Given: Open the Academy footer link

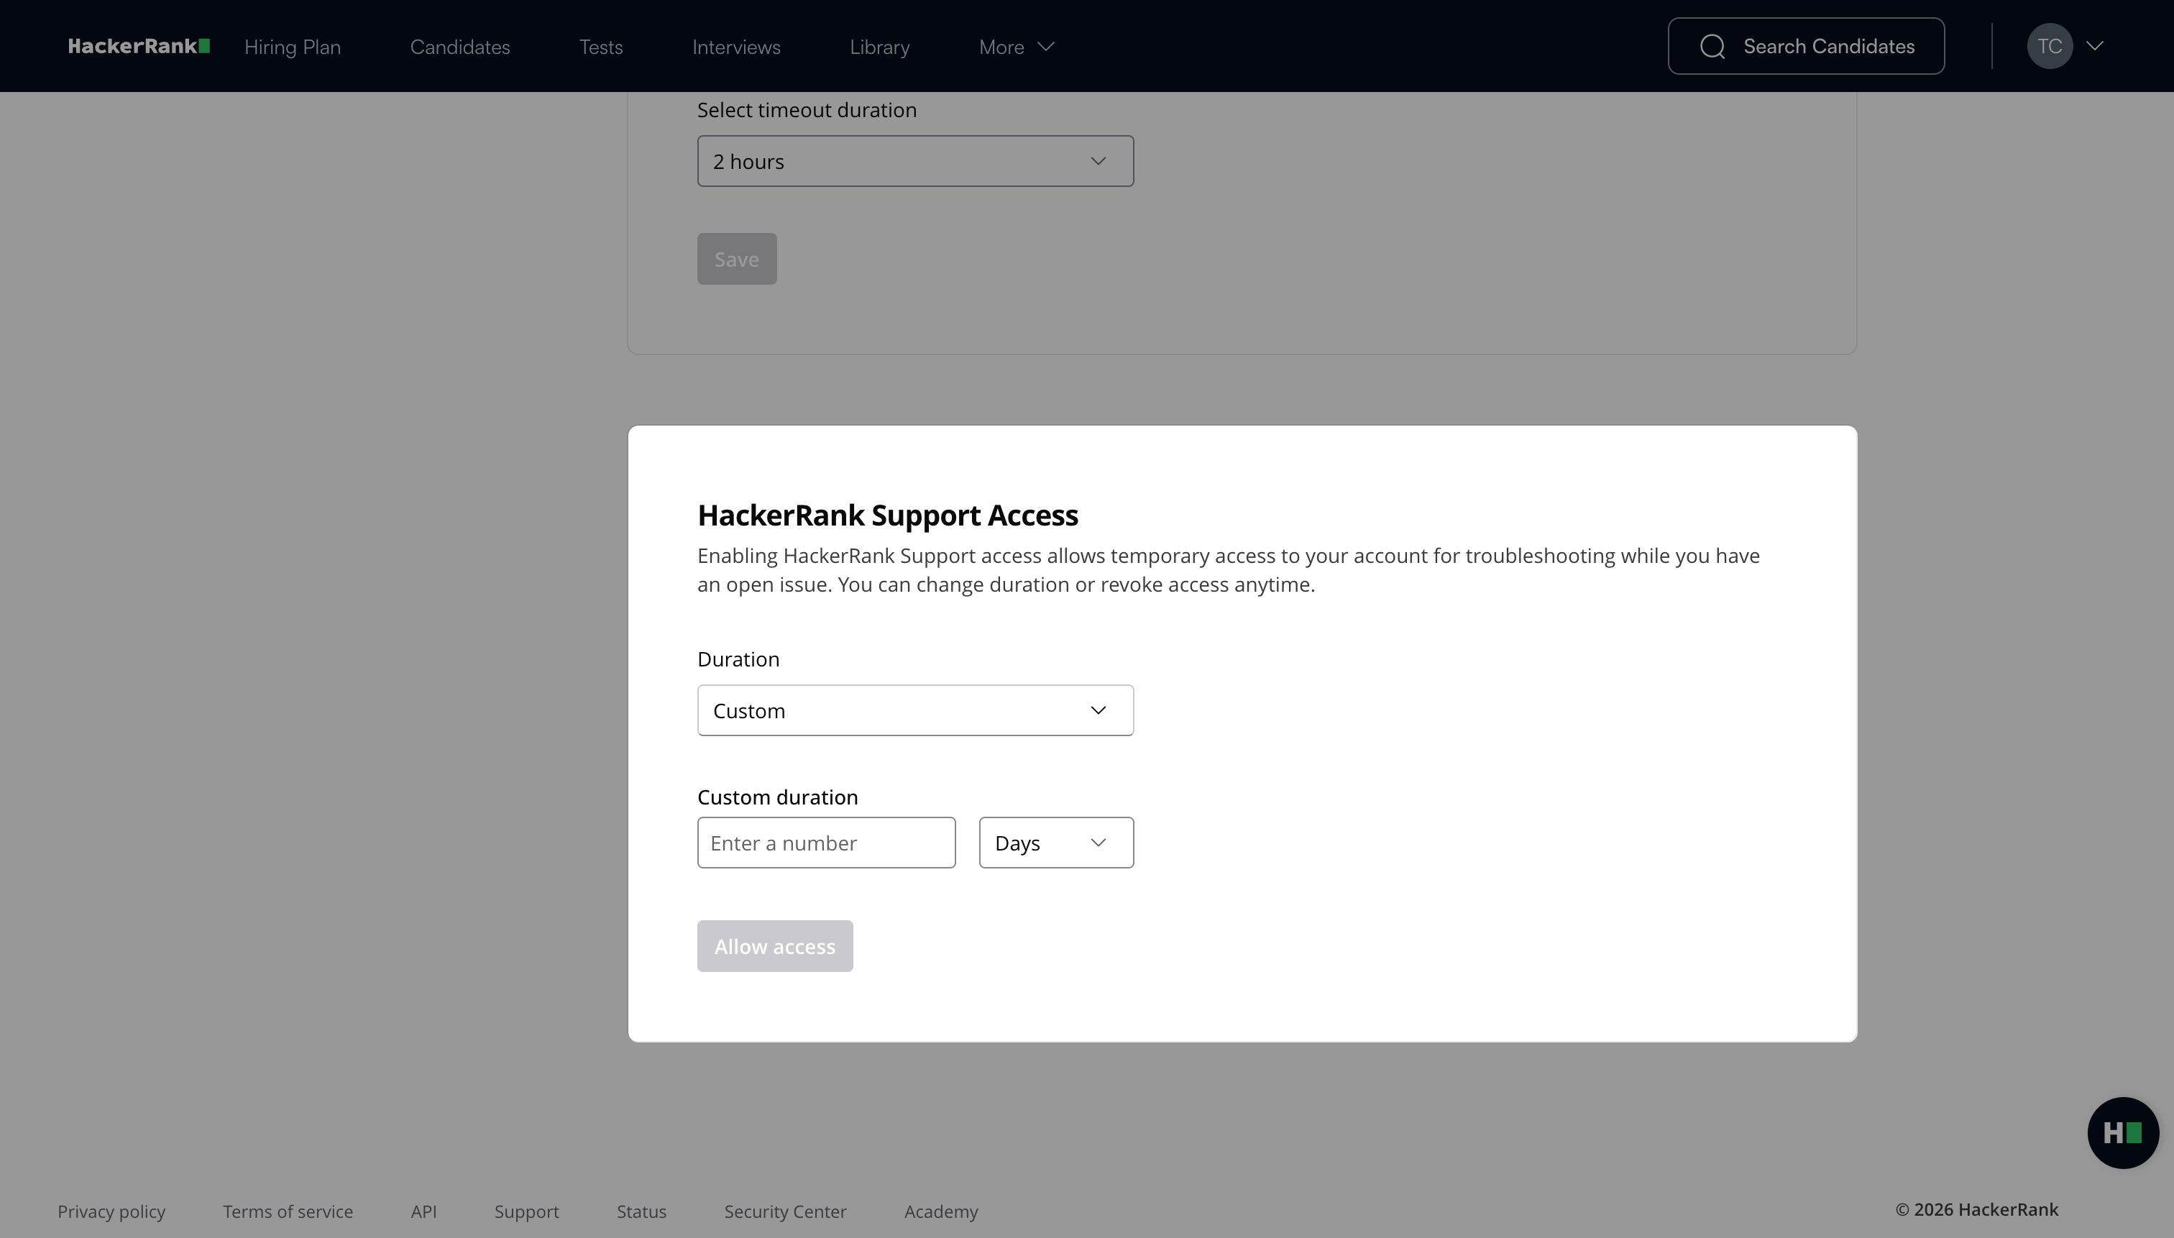Looking at the screenshot, I should tap(941, 1211).
